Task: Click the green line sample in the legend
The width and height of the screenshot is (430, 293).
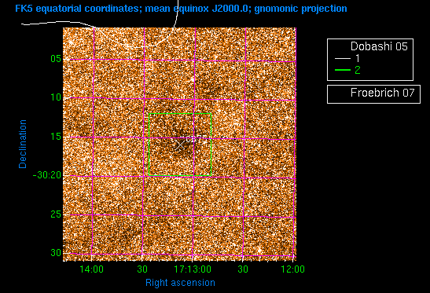Action: coord(343,70)
